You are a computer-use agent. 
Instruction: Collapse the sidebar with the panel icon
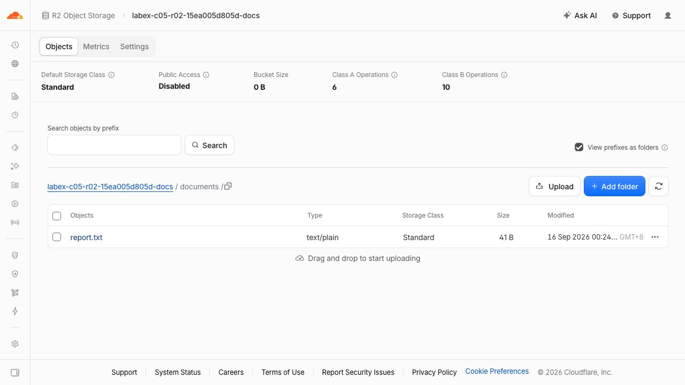click(15, 373)
